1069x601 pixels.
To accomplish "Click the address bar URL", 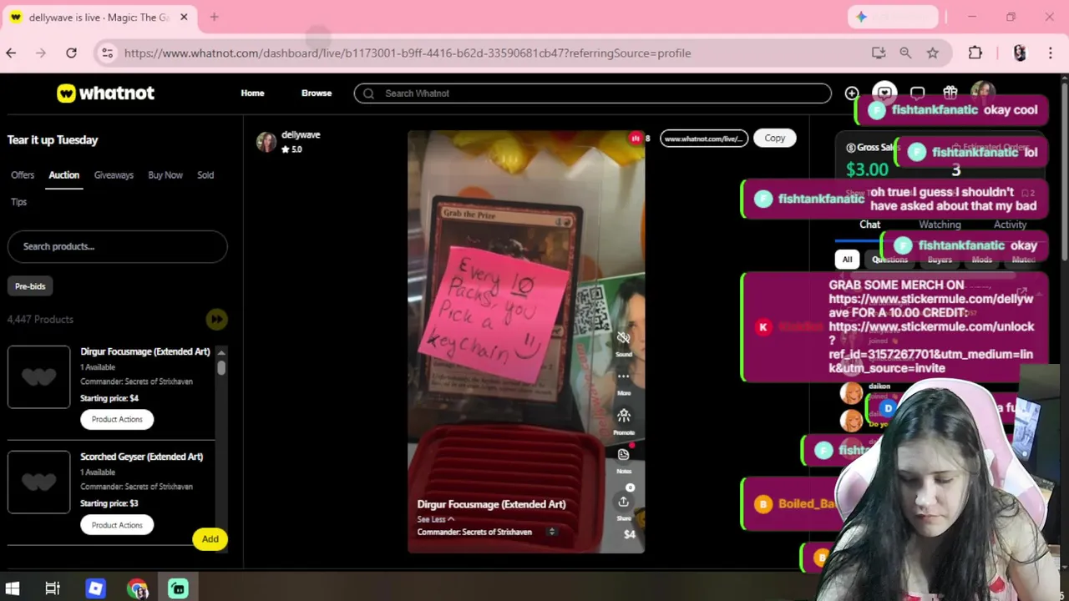I will (x=408, y=53).
